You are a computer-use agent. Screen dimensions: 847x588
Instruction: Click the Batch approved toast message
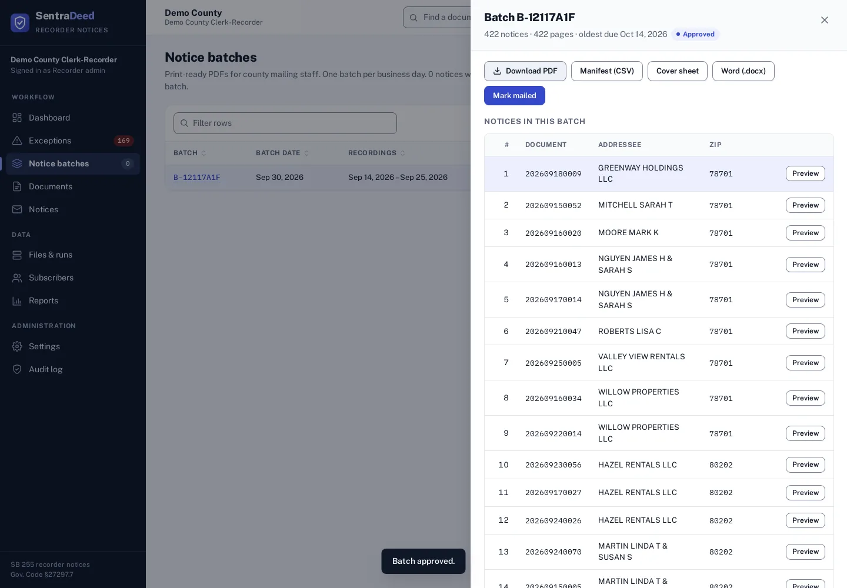[x=423, y=561]
